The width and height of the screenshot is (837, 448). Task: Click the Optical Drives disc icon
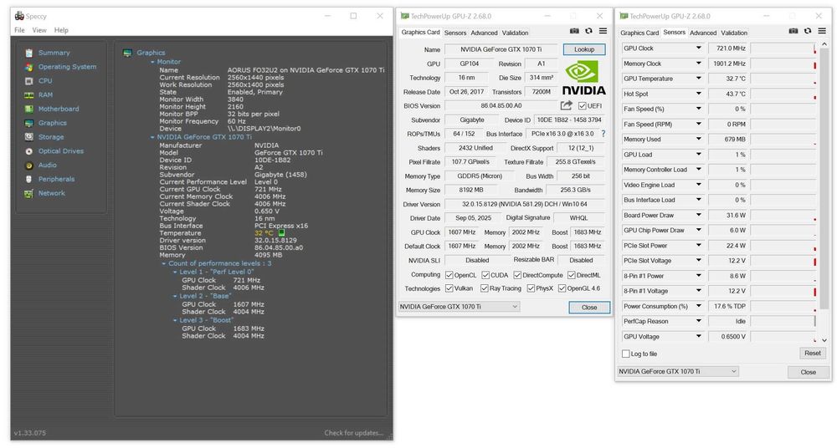click(28, 151)
